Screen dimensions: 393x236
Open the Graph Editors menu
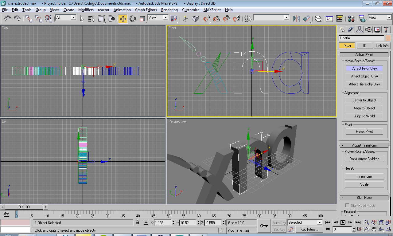(x=146, y=10)
